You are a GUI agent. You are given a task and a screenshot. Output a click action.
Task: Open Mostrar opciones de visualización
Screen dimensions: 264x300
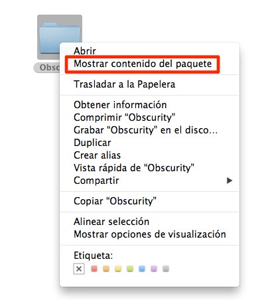click(x=150, y=234)
